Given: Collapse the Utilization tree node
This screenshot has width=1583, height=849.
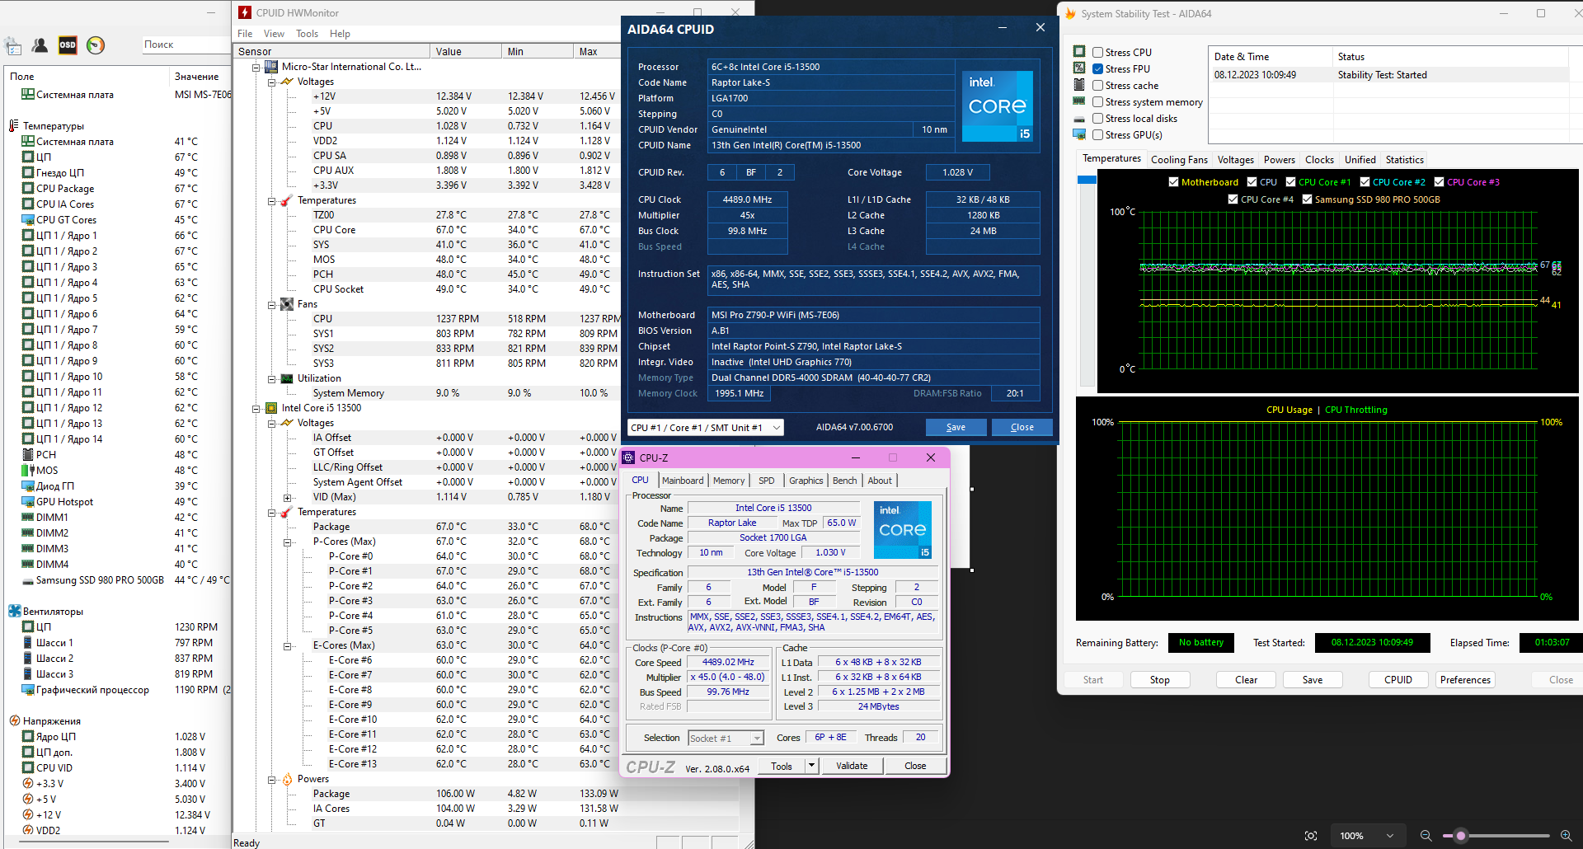Looking at the screenshot, I should pyautogui.click(x=272, y=379).
